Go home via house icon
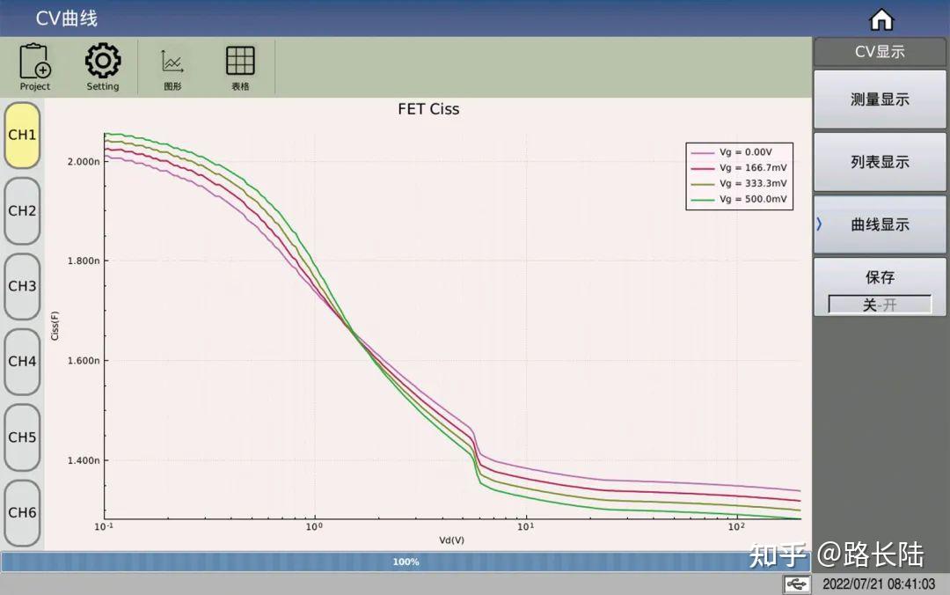Screen dimensions: 950x595 881,19
